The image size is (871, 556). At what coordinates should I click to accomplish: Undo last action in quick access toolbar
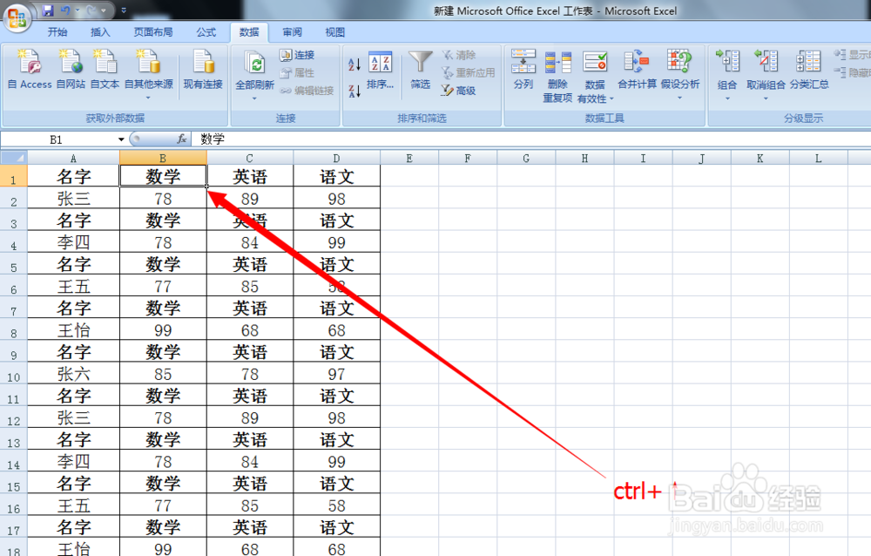(65, 10)
